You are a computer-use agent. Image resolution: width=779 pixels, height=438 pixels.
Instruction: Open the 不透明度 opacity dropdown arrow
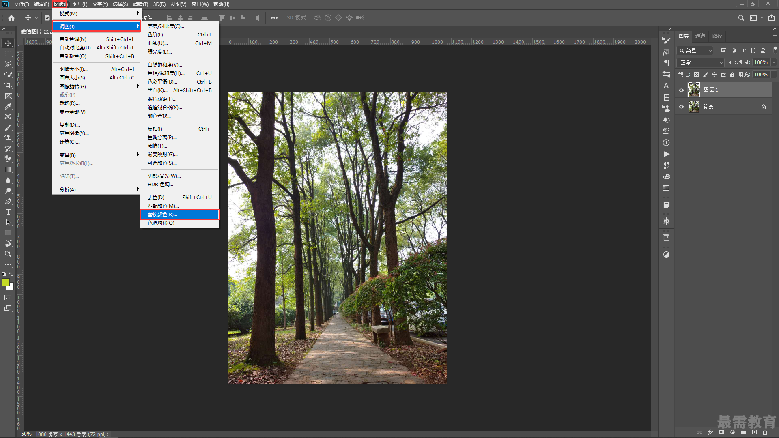pos(774,62)
